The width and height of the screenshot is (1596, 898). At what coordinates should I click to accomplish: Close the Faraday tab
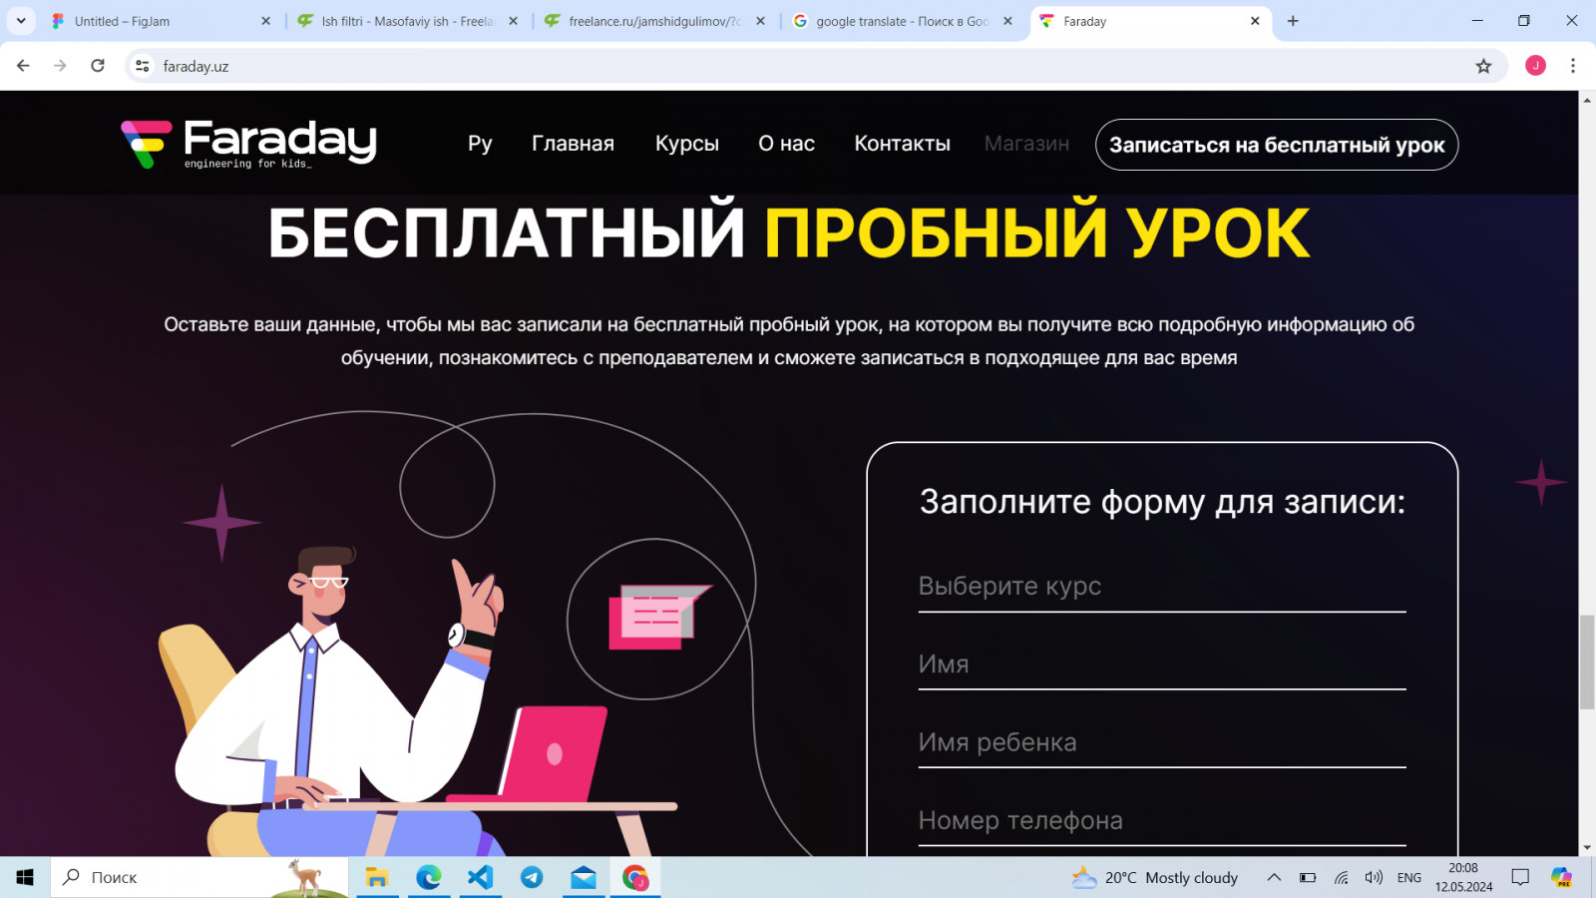click(1255, 21)
